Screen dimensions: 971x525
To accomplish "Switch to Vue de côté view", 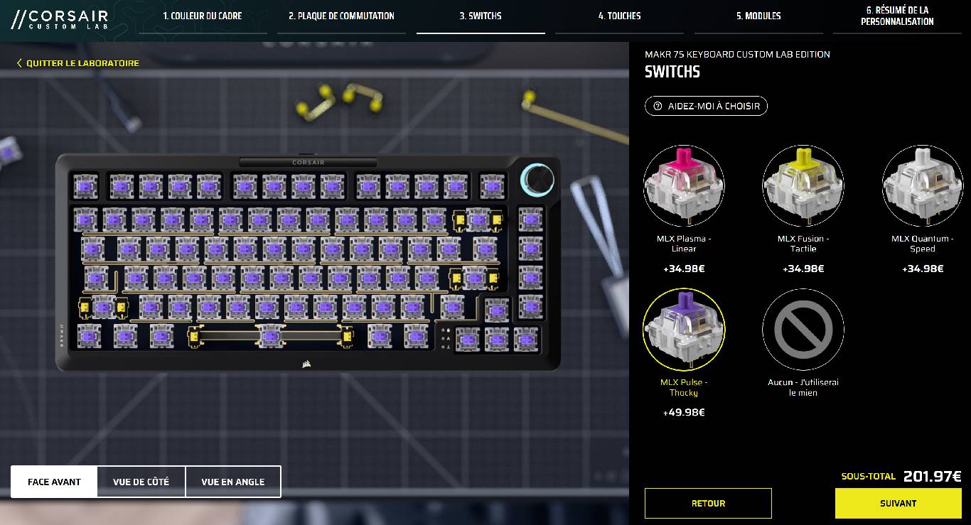I will (141, 482).
